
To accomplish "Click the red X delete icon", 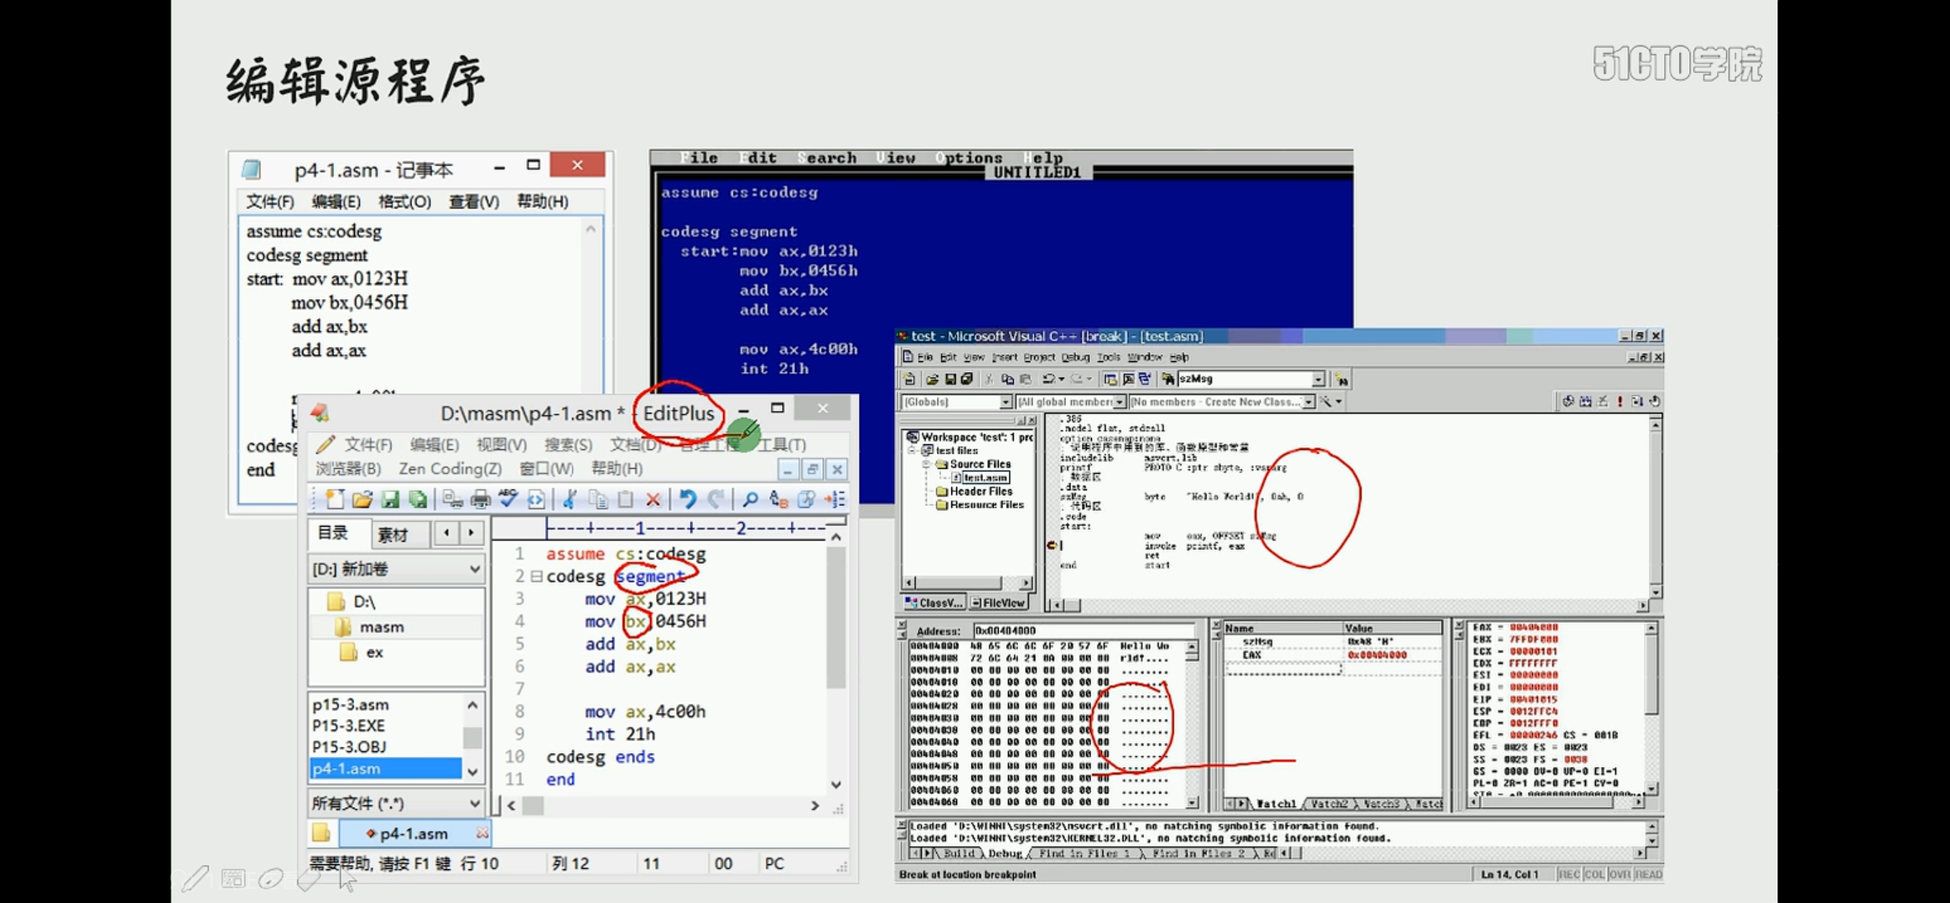I will pyautogui.click(x=653, y=499).
